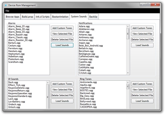Select Alarm_Beep_02.ogg in Alarms list
The image size is (165, 115).
tap(19, 29)
